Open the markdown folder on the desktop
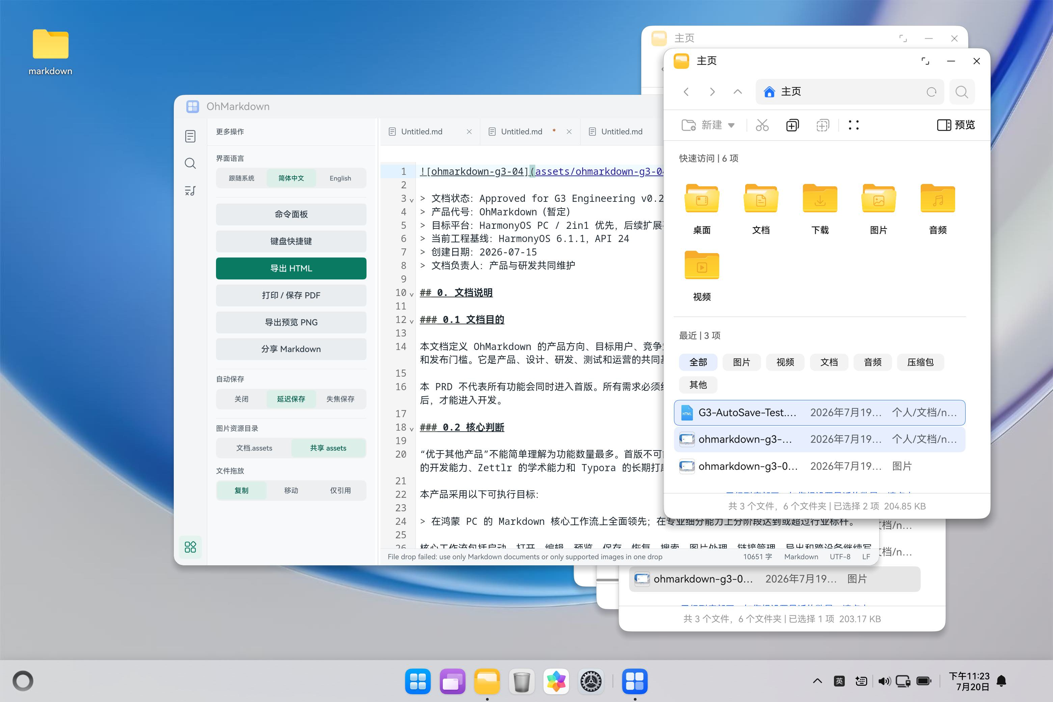This screenshot has width=1053, height=702. [x=51, y=52]
